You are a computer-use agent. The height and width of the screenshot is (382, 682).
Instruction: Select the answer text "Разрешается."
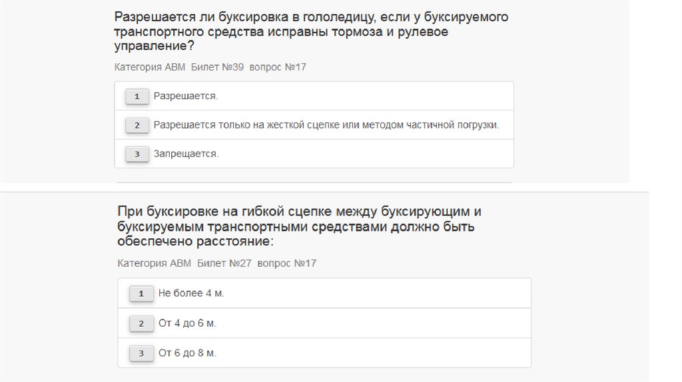(x=186, y=96)
